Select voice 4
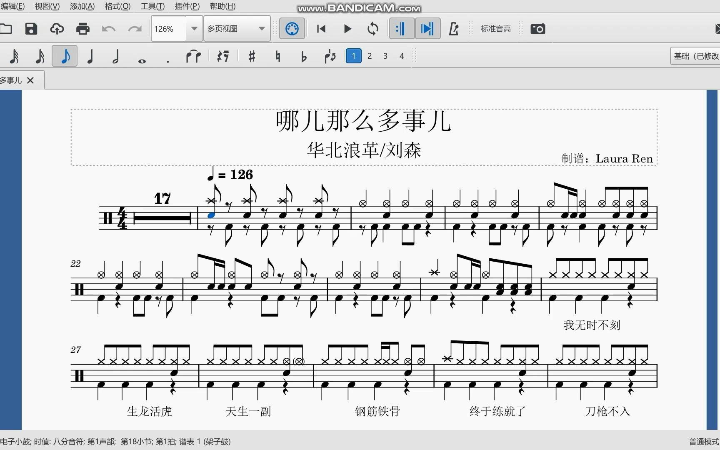720x450 pixels. click(402, 56)
